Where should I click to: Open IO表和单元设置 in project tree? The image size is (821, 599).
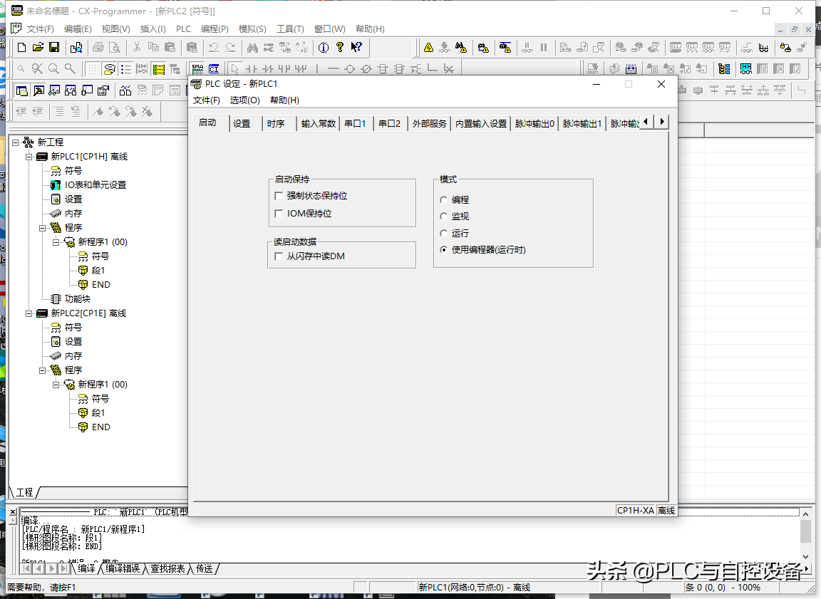tap(95, 184)
